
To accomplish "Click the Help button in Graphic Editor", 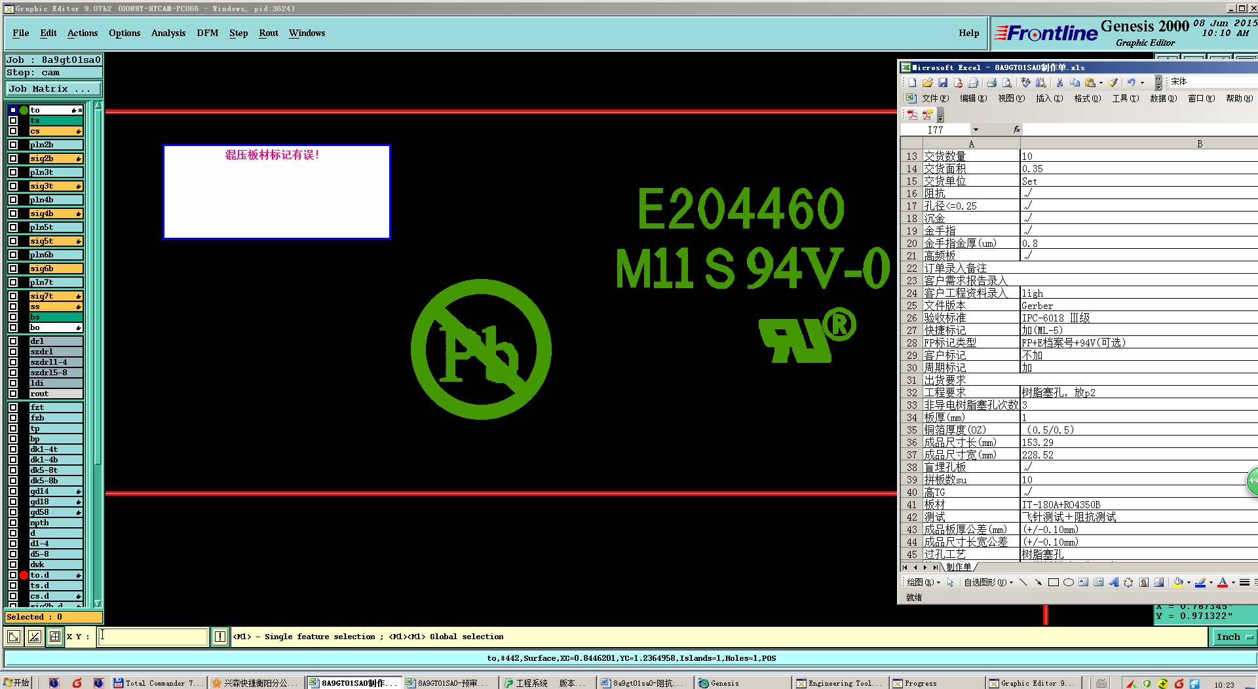I will click(x=968, y=33).
